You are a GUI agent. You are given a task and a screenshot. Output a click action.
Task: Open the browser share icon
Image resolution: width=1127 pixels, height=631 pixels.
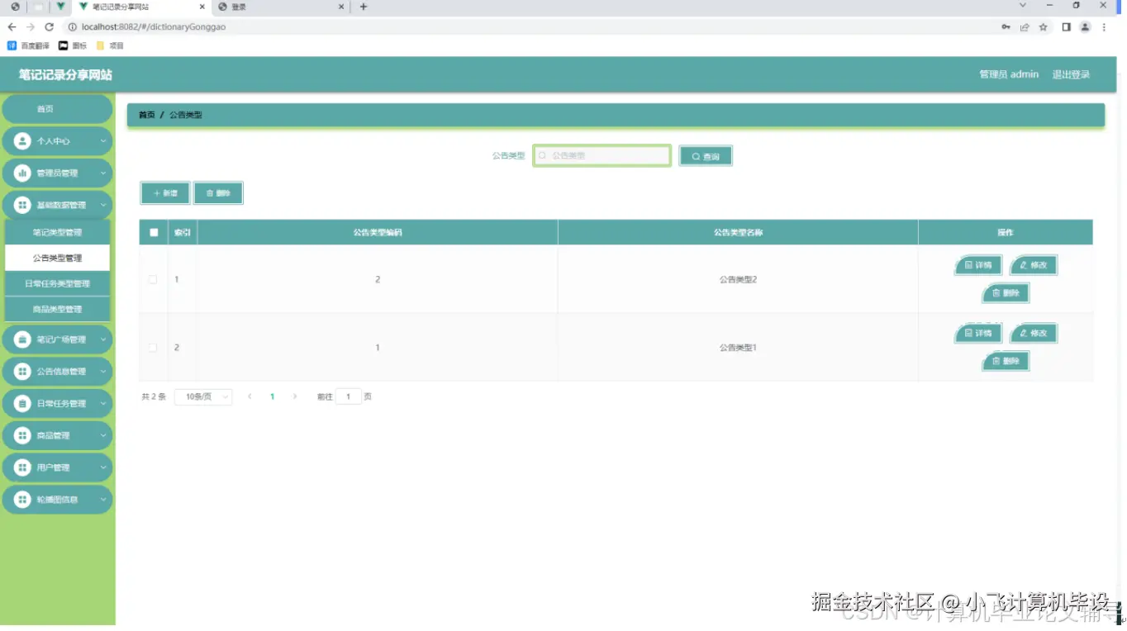pyautogui.click(x=1025, y=27)
